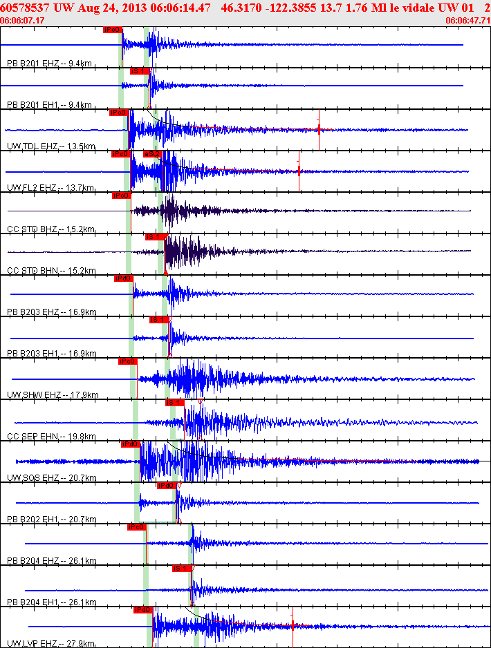Screen dimensions: 491x648
Task: Click the 'CC STD BHZ -- 15.2km' station label
Action: click(x=51, y=229)
